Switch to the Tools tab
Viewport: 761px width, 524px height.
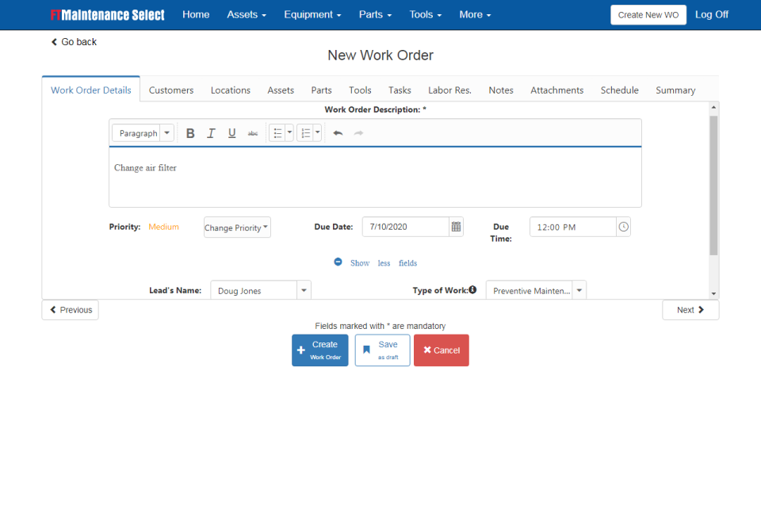[x=360, y=90]
